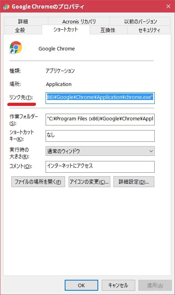Image resolution: width=175 pixels, height=295 pixels.
Task: Click the 種類 label
Action: pyautogui.click(x=15, y=71)
